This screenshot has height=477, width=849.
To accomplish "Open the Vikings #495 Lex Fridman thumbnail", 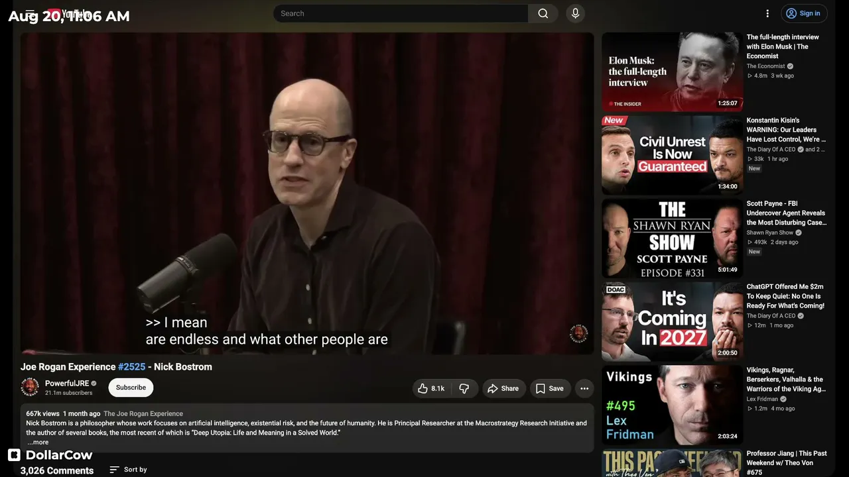I will 672,405.
